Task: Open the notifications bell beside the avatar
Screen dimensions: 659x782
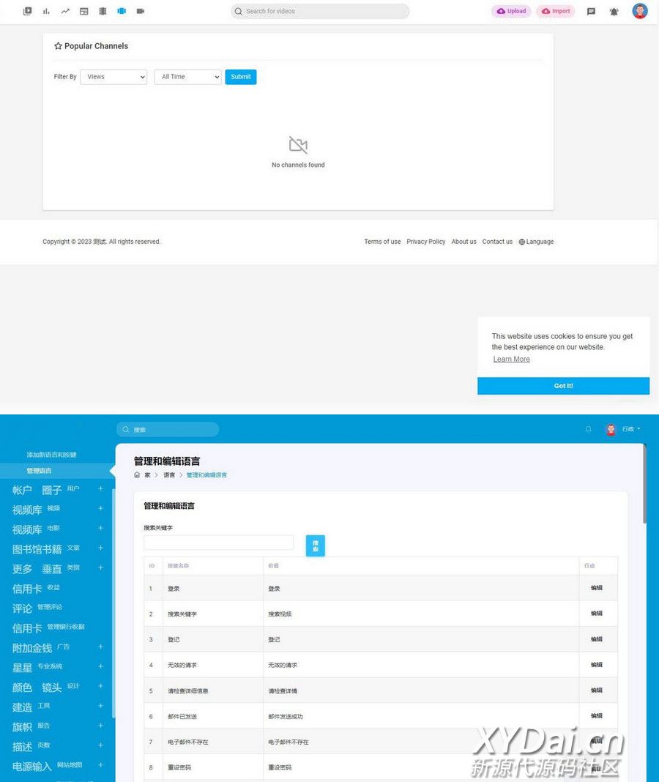Action: [x=614, y=11]
